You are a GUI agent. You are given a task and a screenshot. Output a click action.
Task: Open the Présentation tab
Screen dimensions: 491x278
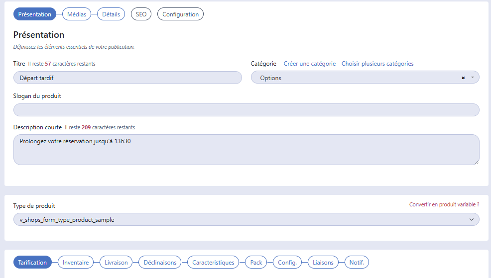[x=34, y=14]
